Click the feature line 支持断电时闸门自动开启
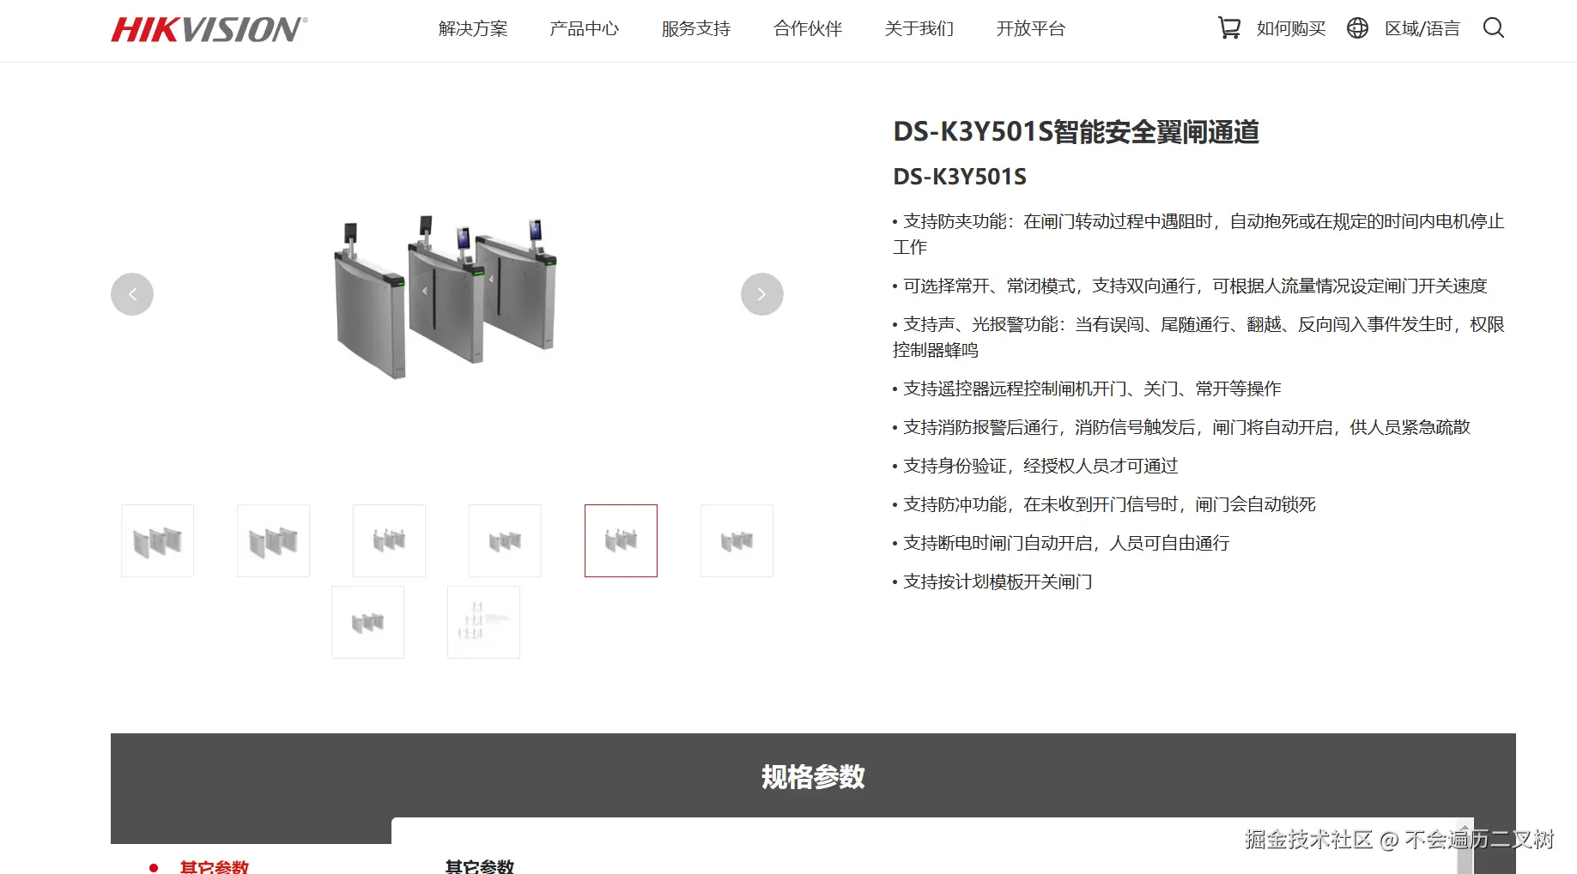The height and width of the screenshot is (874, 1577). click(1061, 543)
